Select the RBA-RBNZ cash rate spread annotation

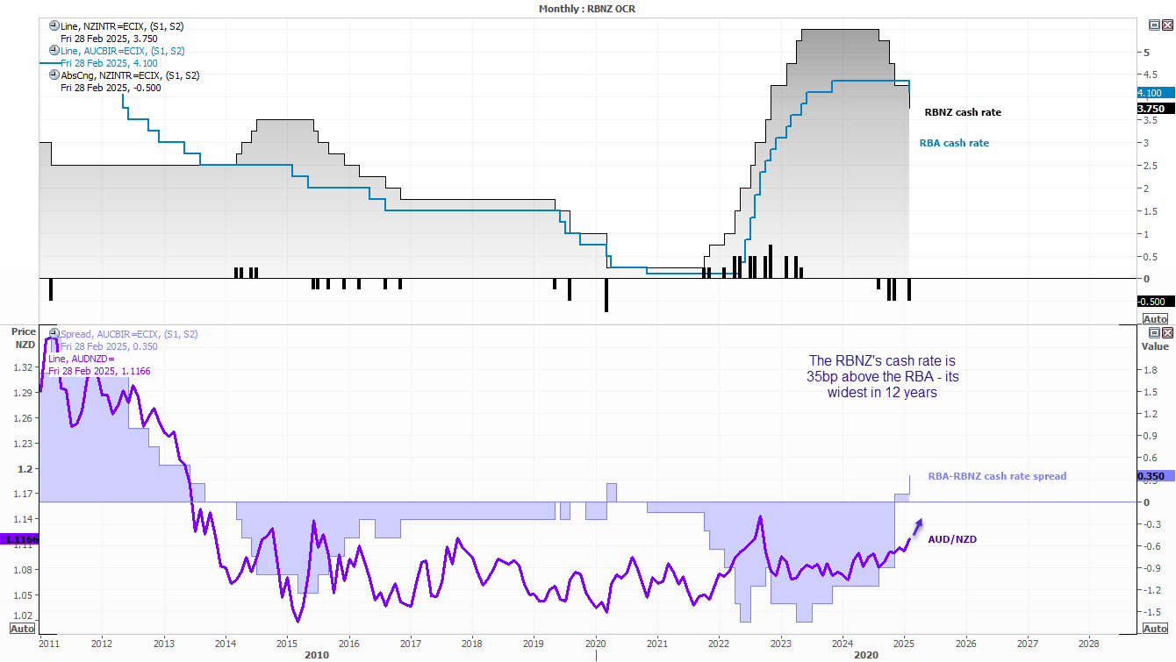997,476
